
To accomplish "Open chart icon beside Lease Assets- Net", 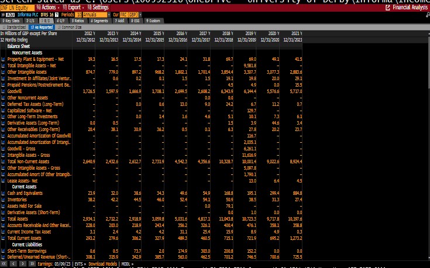I will pos(3,181).
